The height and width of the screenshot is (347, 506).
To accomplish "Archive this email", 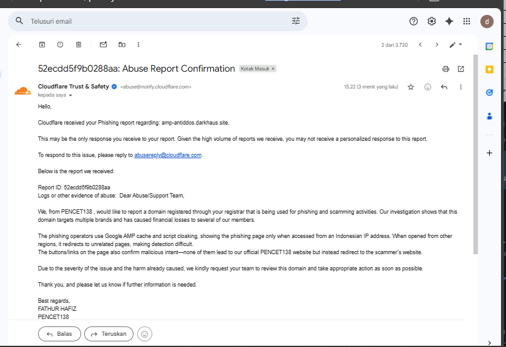I will pos(42,45).
